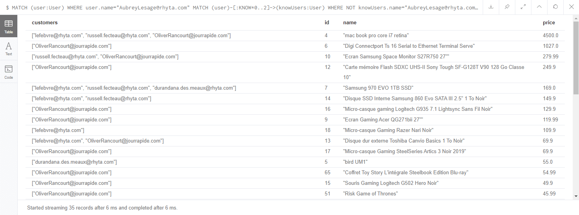The image size is (579, 215).
Task: Click customers cell for the Micro-casque Gaming Razer Nari Noir row
Action: click(x=58, y=130)
